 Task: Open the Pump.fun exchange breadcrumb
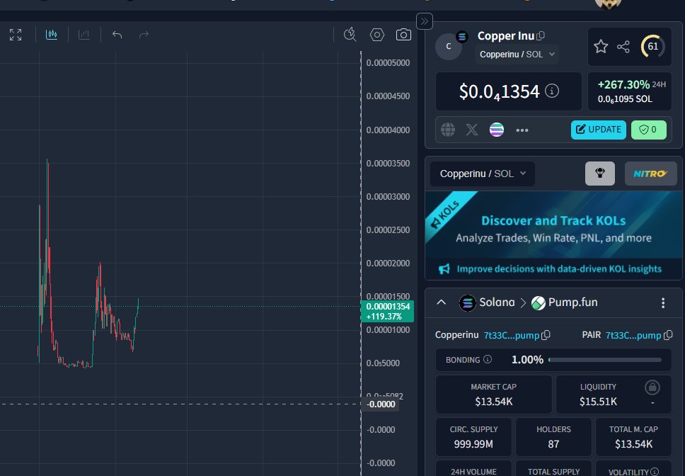pyautogui.click(x=565, y=302)
